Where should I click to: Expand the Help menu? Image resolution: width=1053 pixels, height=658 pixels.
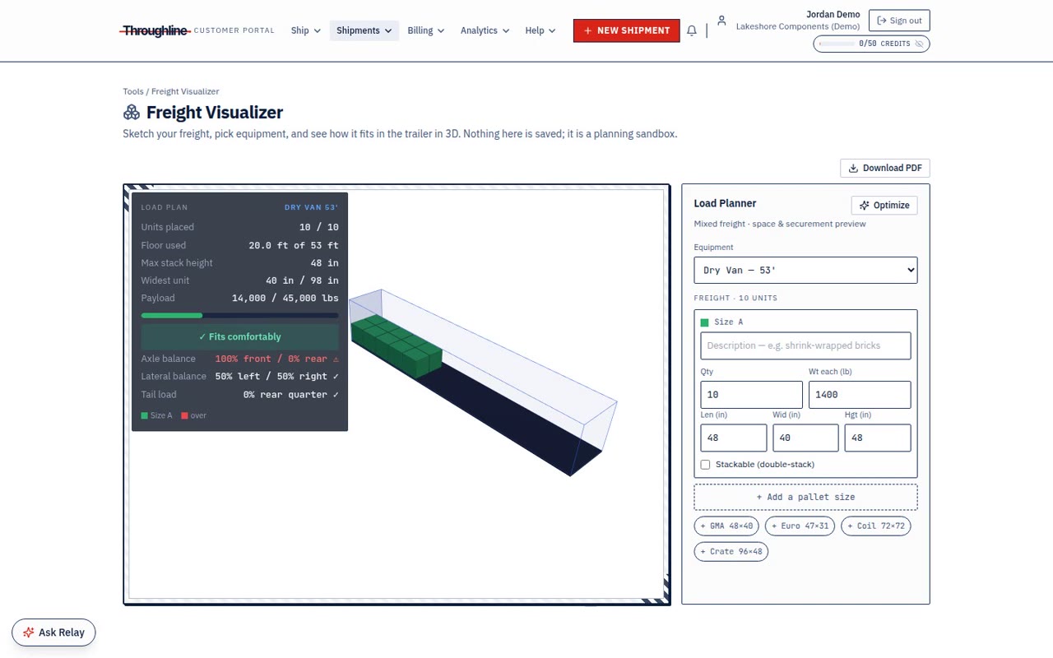tap(540, 30)
